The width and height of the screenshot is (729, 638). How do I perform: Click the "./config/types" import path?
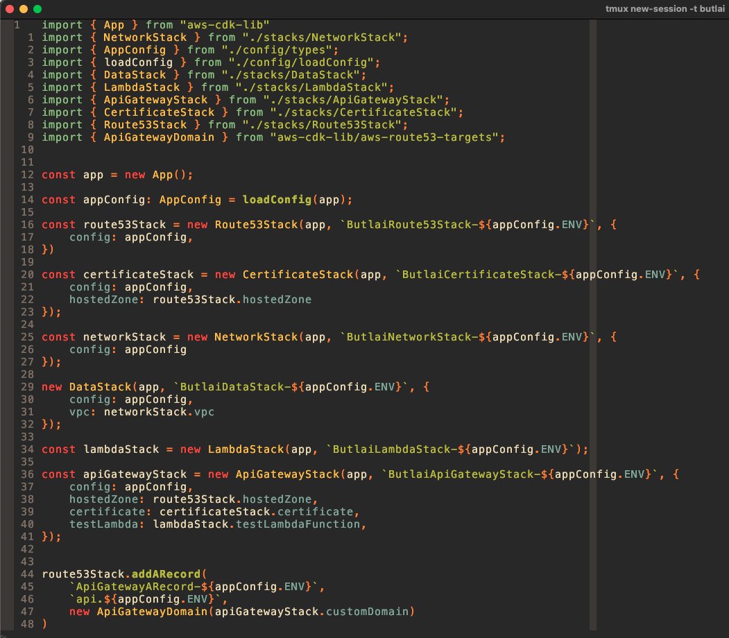click(x=277, y=50)
